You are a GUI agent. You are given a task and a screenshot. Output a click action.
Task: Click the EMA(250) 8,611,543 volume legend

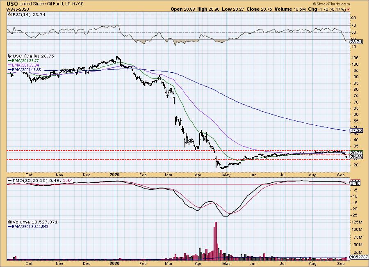coord(28,227)
